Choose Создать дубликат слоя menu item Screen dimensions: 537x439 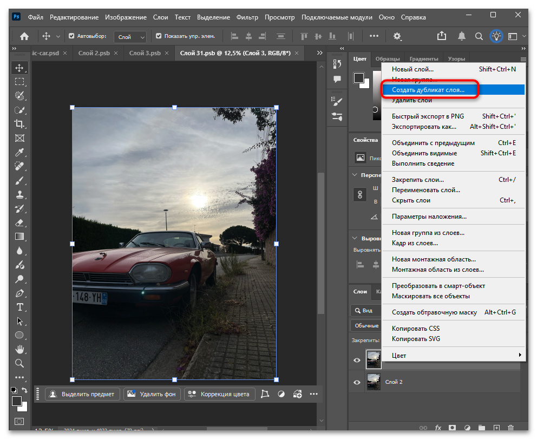[428, 90]
